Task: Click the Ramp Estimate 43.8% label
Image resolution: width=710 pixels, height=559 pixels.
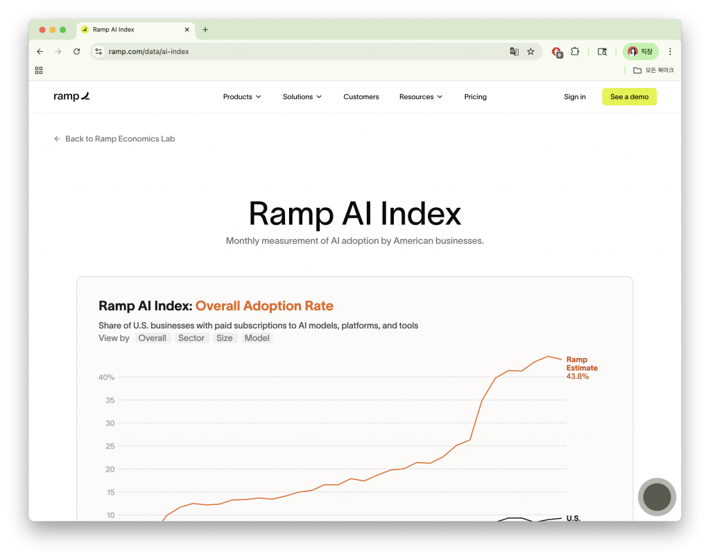Action: coord(582,368)
